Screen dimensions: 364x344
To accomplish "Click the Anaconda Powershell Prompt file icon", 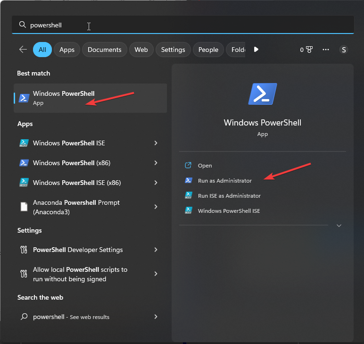I will (24, 207).
